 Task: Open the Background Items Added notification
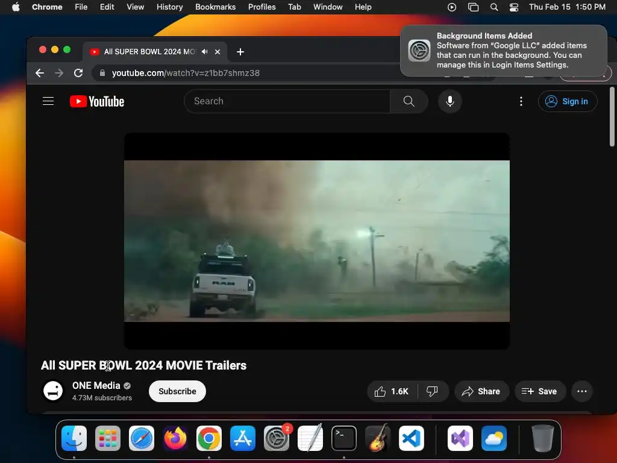coord(504,51)
